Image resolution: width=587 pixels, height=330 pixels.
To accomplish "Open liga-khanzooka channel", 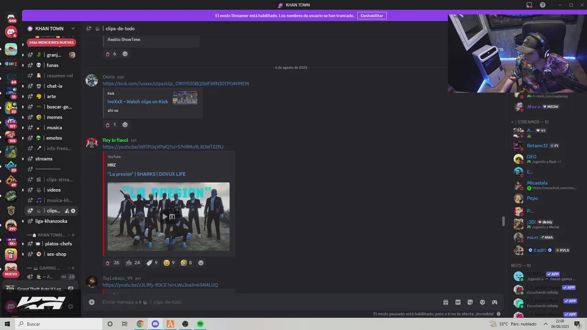I will click(50, 221).
